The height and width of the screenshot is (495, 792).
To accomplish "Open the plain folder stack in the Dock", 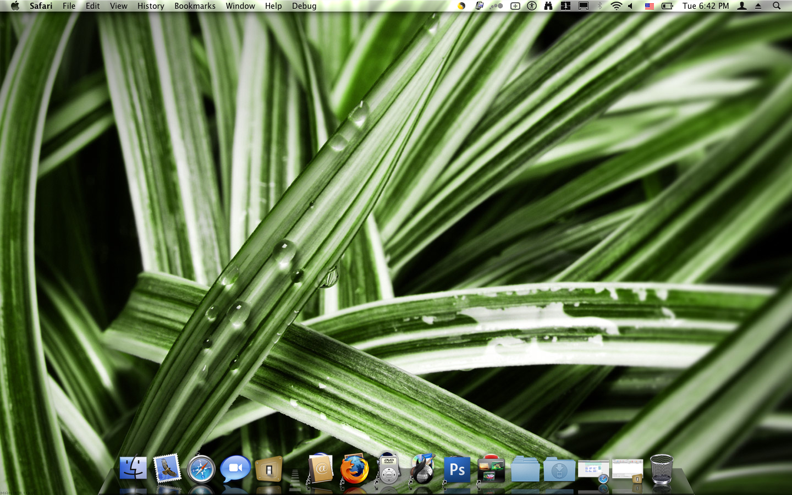I will pos(525,469).
